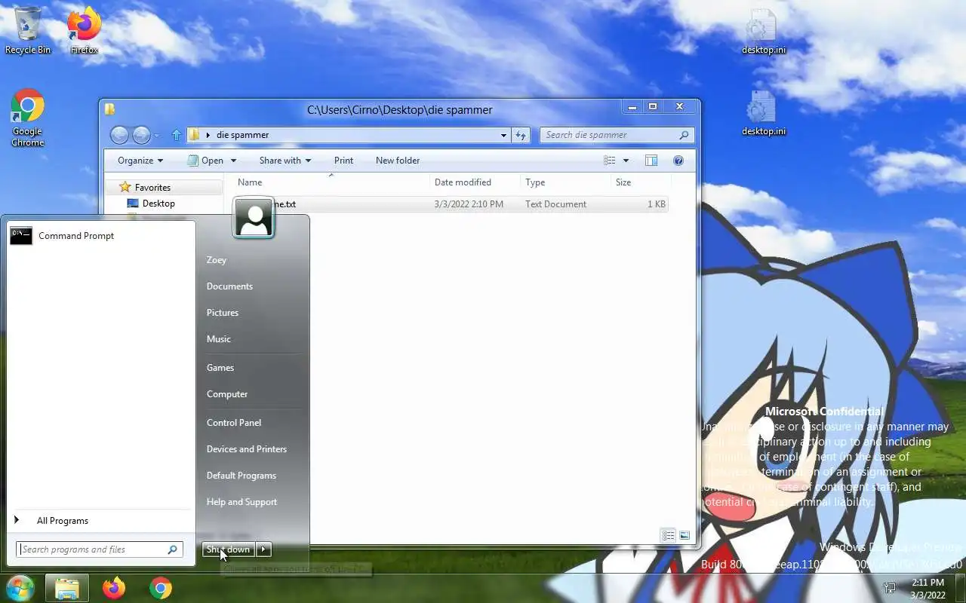Go up one folder level arrow

[177, 135]
